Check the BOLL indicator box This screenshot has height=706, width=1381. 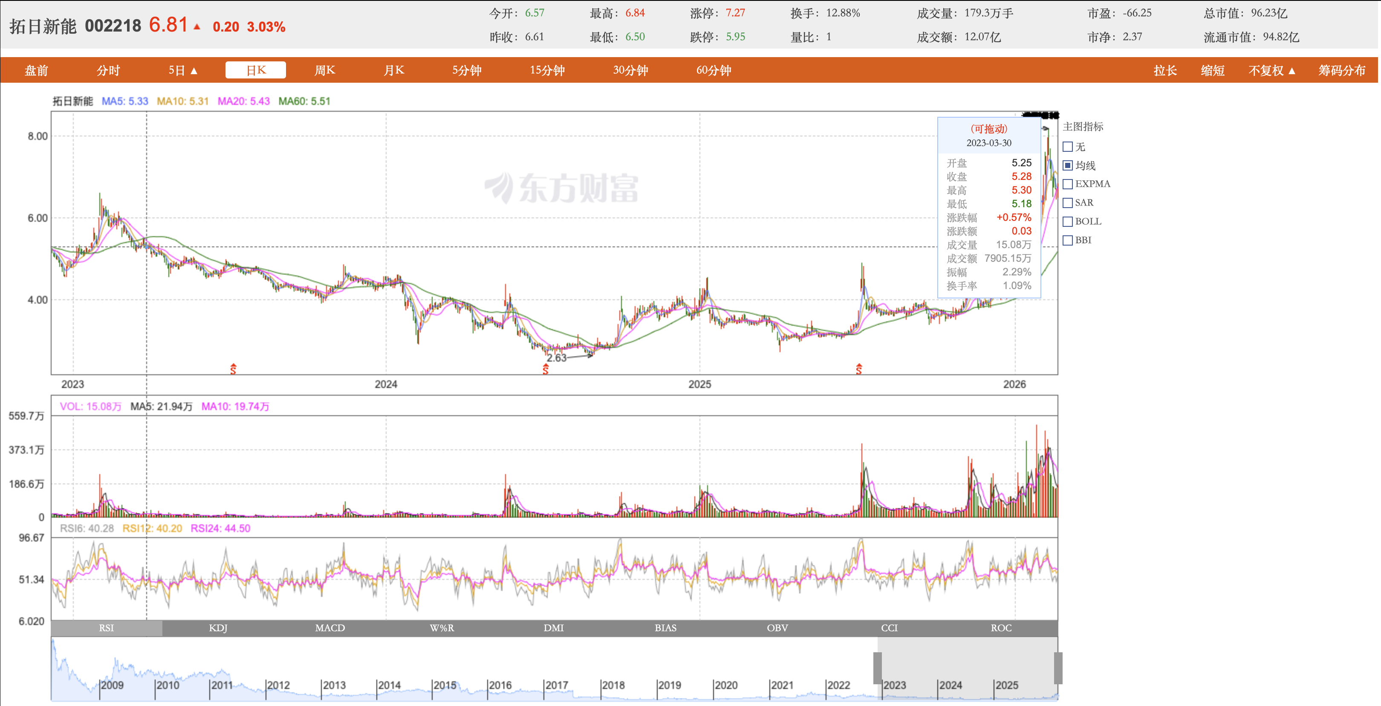(x=1067, y=221)
